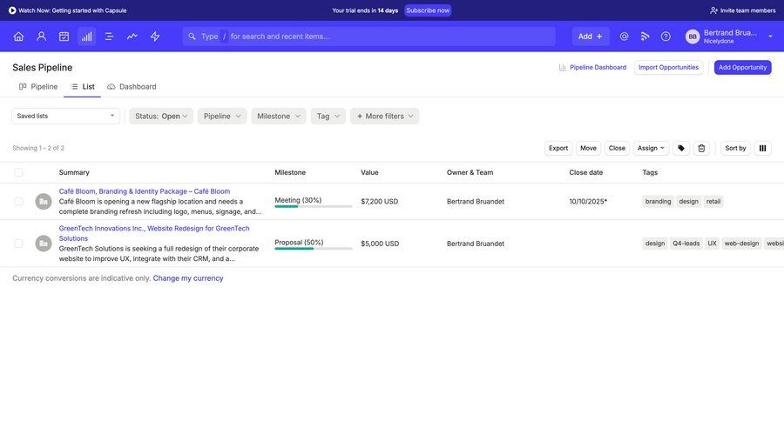
Task: Click Subscribe now button
Action: [x=428, y=10]
